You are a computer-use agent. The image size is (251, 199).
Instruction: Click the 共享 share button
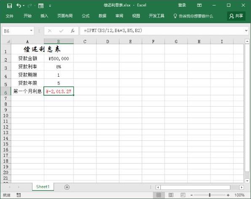(x=236, y=16)
